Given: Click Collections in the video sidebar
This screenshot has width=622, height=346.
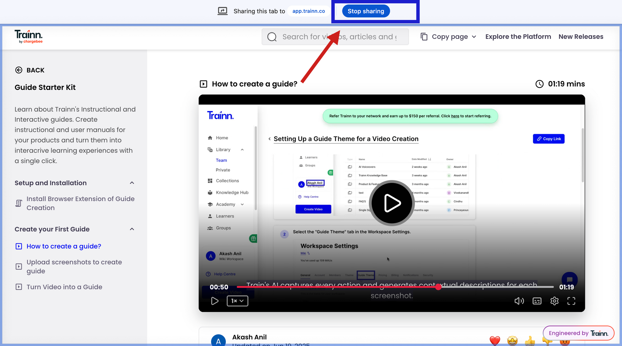Looking at the screenshot, I should click(227, 181).
